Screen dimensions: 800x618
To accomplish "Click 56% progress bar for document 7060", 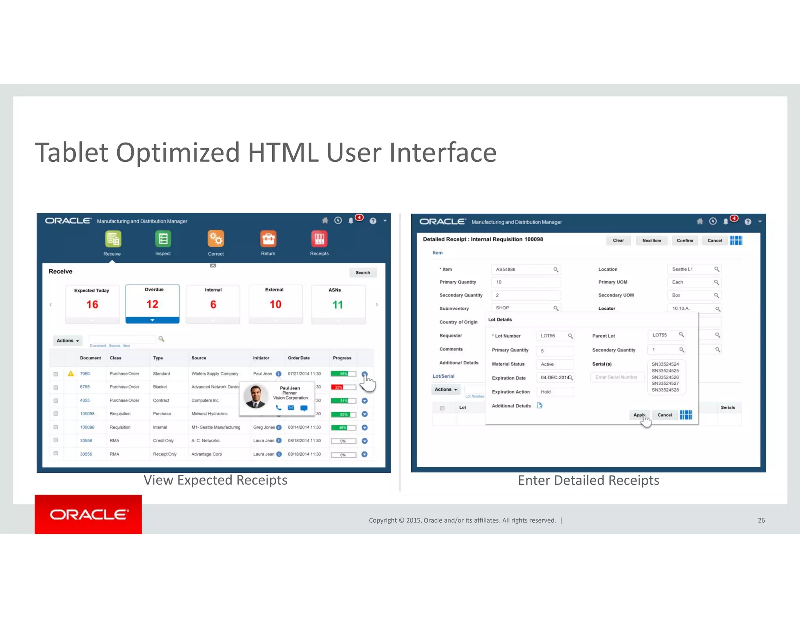I will [x=343, y=374].
